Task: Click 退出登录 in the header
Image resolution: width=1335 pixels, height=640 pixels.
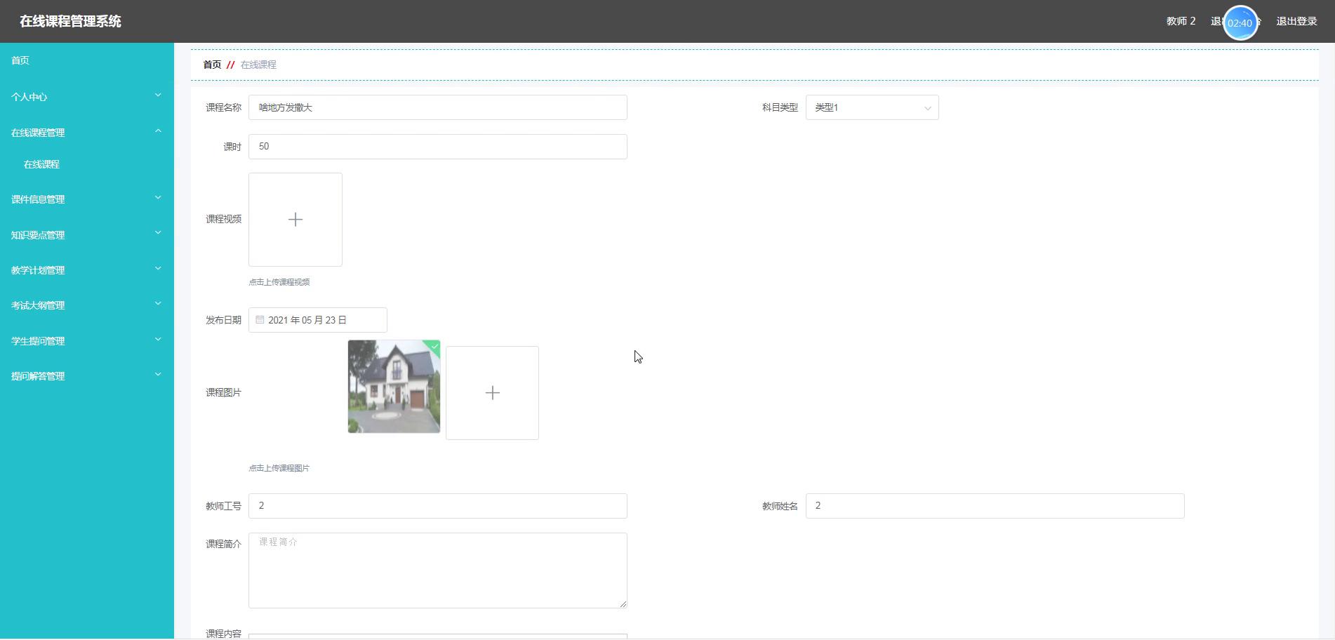Action: pyautogui.click(x=1296, y=21)
